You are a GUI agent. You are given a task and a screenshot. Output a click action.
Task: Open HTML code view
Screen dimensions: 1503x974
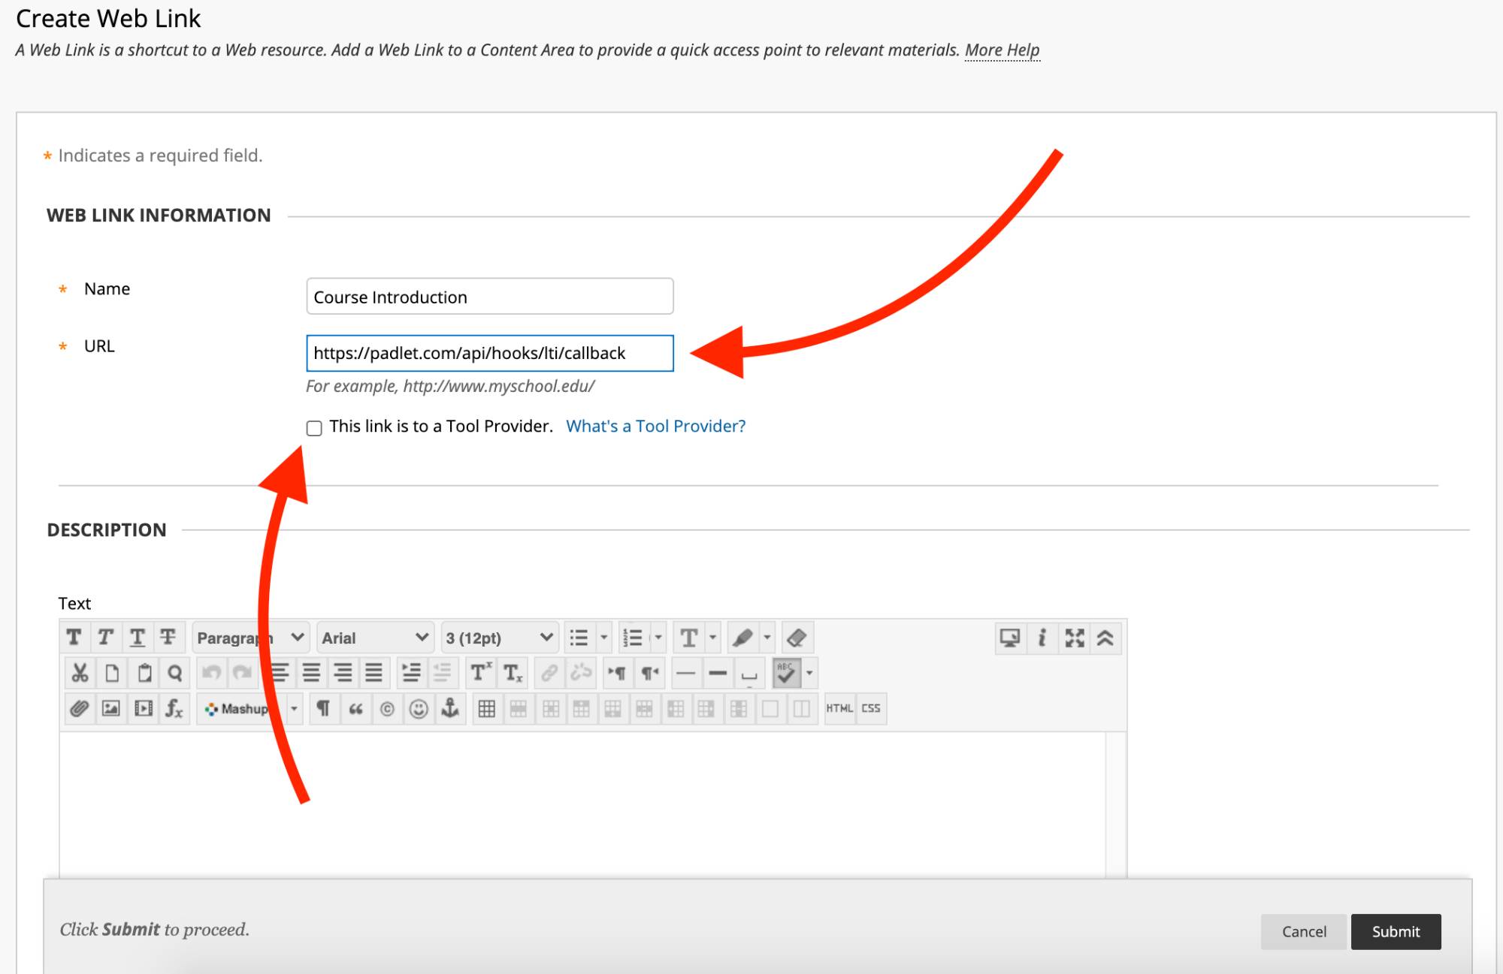point(839,709)
